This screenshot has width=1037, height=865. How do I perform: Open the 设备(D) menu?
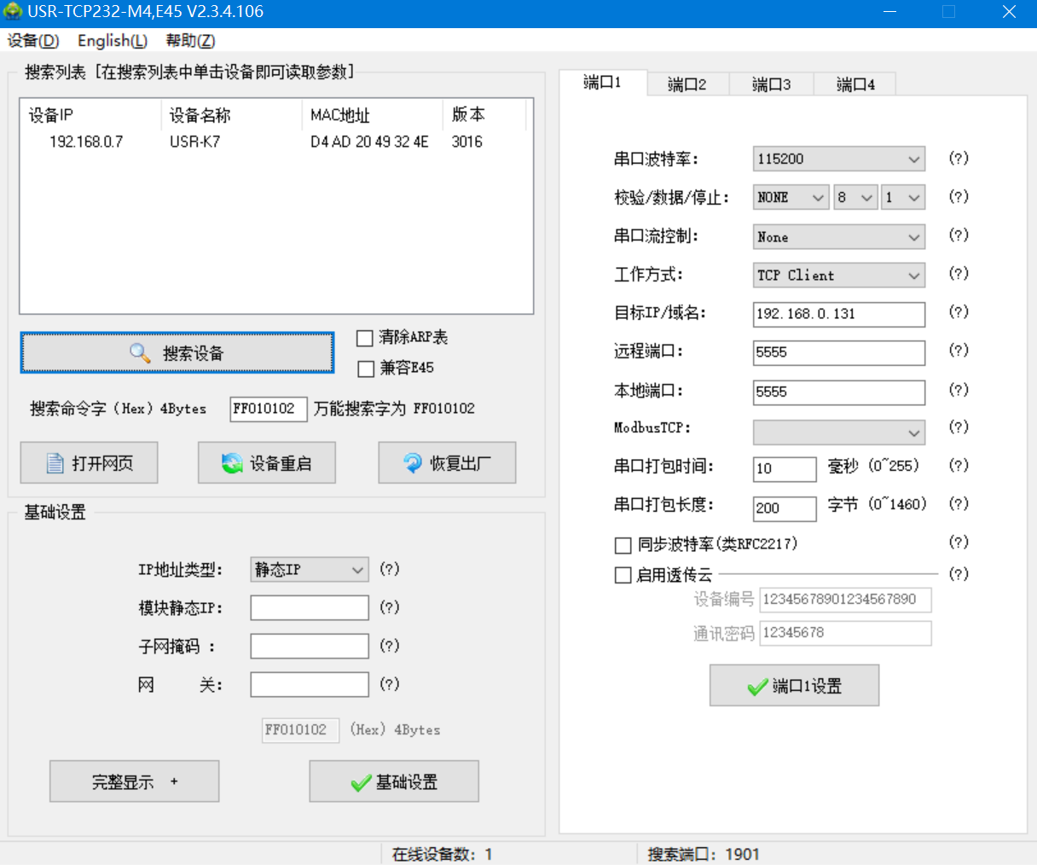(33, 41)
